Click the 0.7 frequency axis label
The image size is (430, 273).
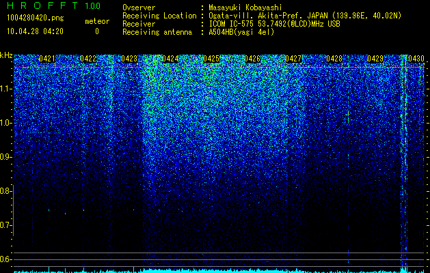(5, 225)
